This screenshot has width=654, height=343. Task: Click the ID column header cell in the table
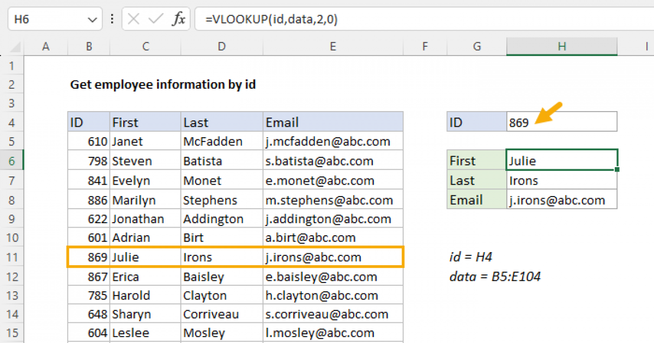88,122
